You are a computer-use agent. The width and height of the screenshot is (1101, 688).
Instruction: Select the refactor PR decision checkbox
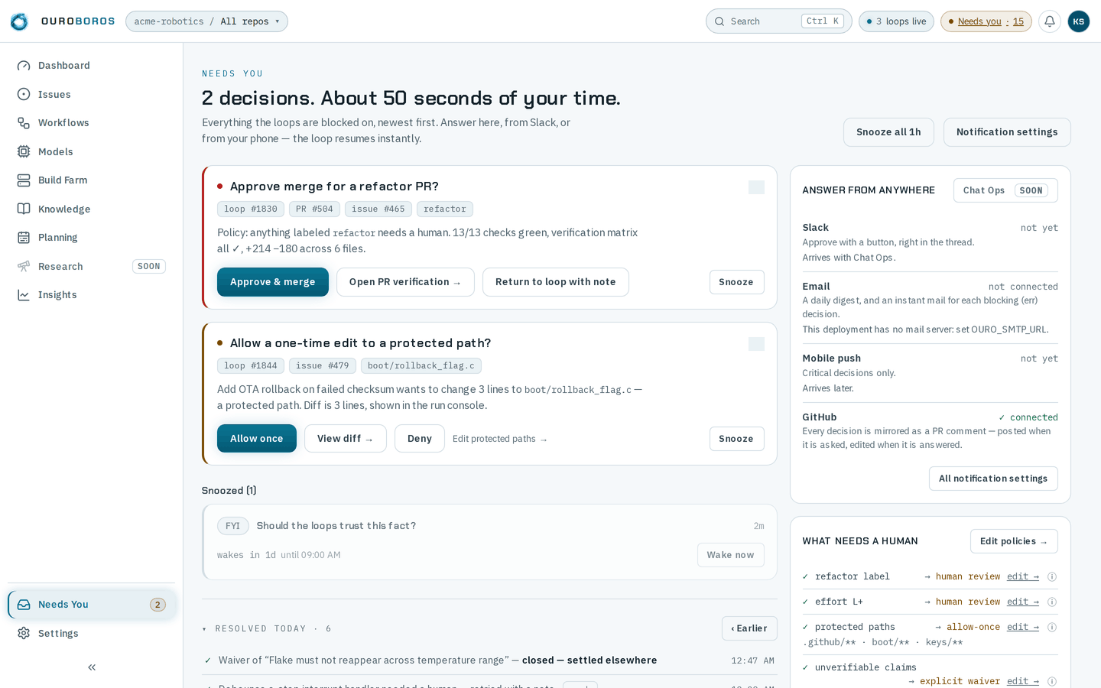pos(757,187)
